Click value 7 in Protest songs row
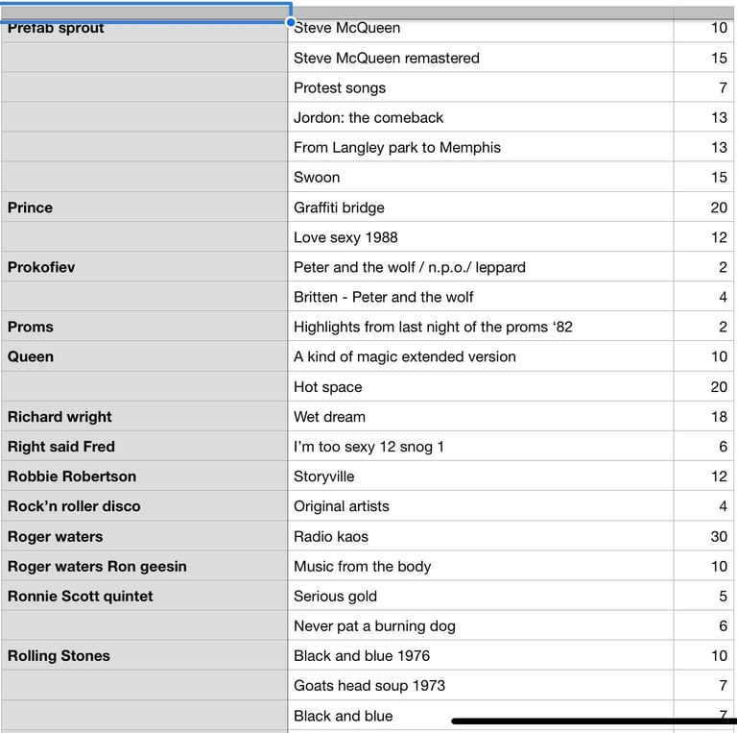This screenshot has height=733, width=737. click(703, 87)
